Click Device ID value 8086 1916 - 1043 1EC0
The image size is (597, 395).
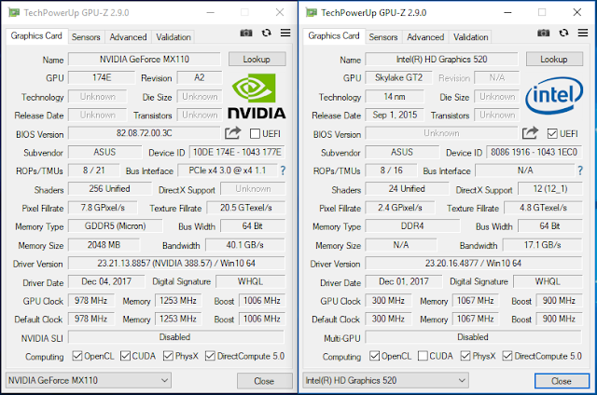tap(535, 152)
